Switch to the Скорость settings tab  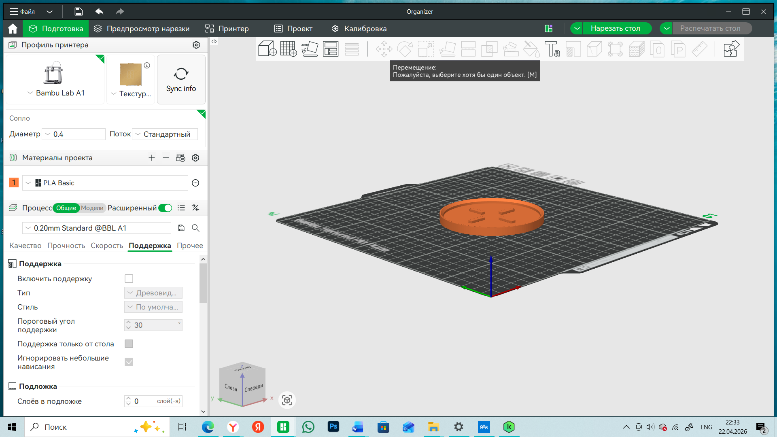[107, 246]
